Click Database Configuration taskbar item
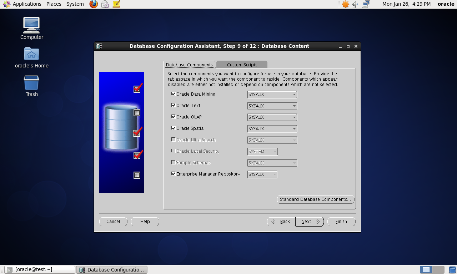Screen dimensions: 457x274 pos(112,270)
